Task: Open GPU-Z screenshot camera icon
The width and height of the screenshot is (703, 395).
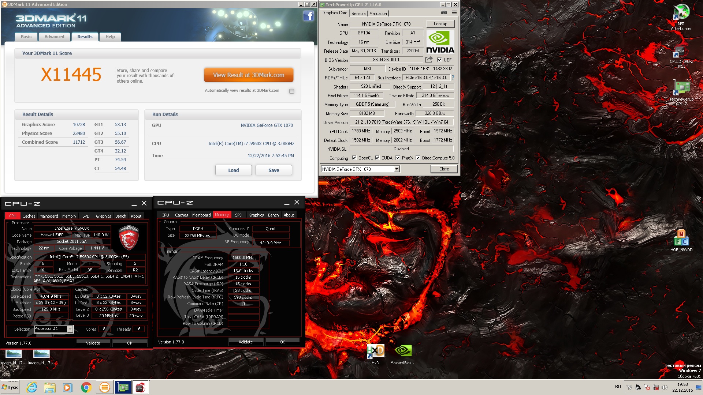Action: (x=444, y=13)
